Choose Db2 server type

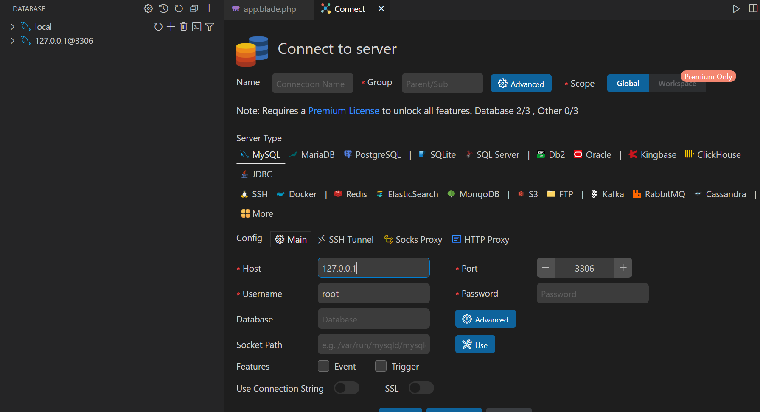(551, 155)
